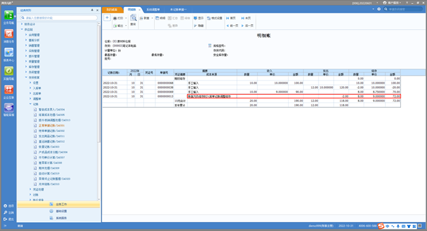Collapse the 供应链 tree node

22,29
